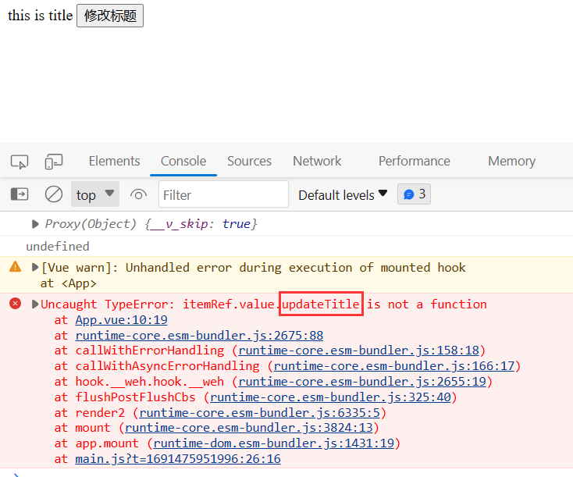Open the runtime-core.esm-bundler.js:3824:13 link

[x=249, y=428]
